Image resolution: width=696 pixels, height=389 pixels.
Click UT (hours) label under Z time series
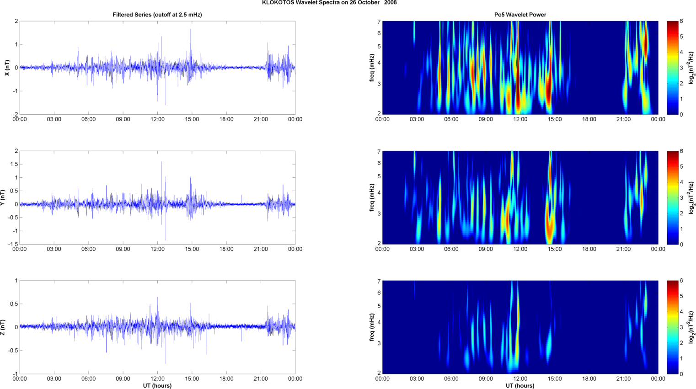pyautogui.click(x=157, y=385)
